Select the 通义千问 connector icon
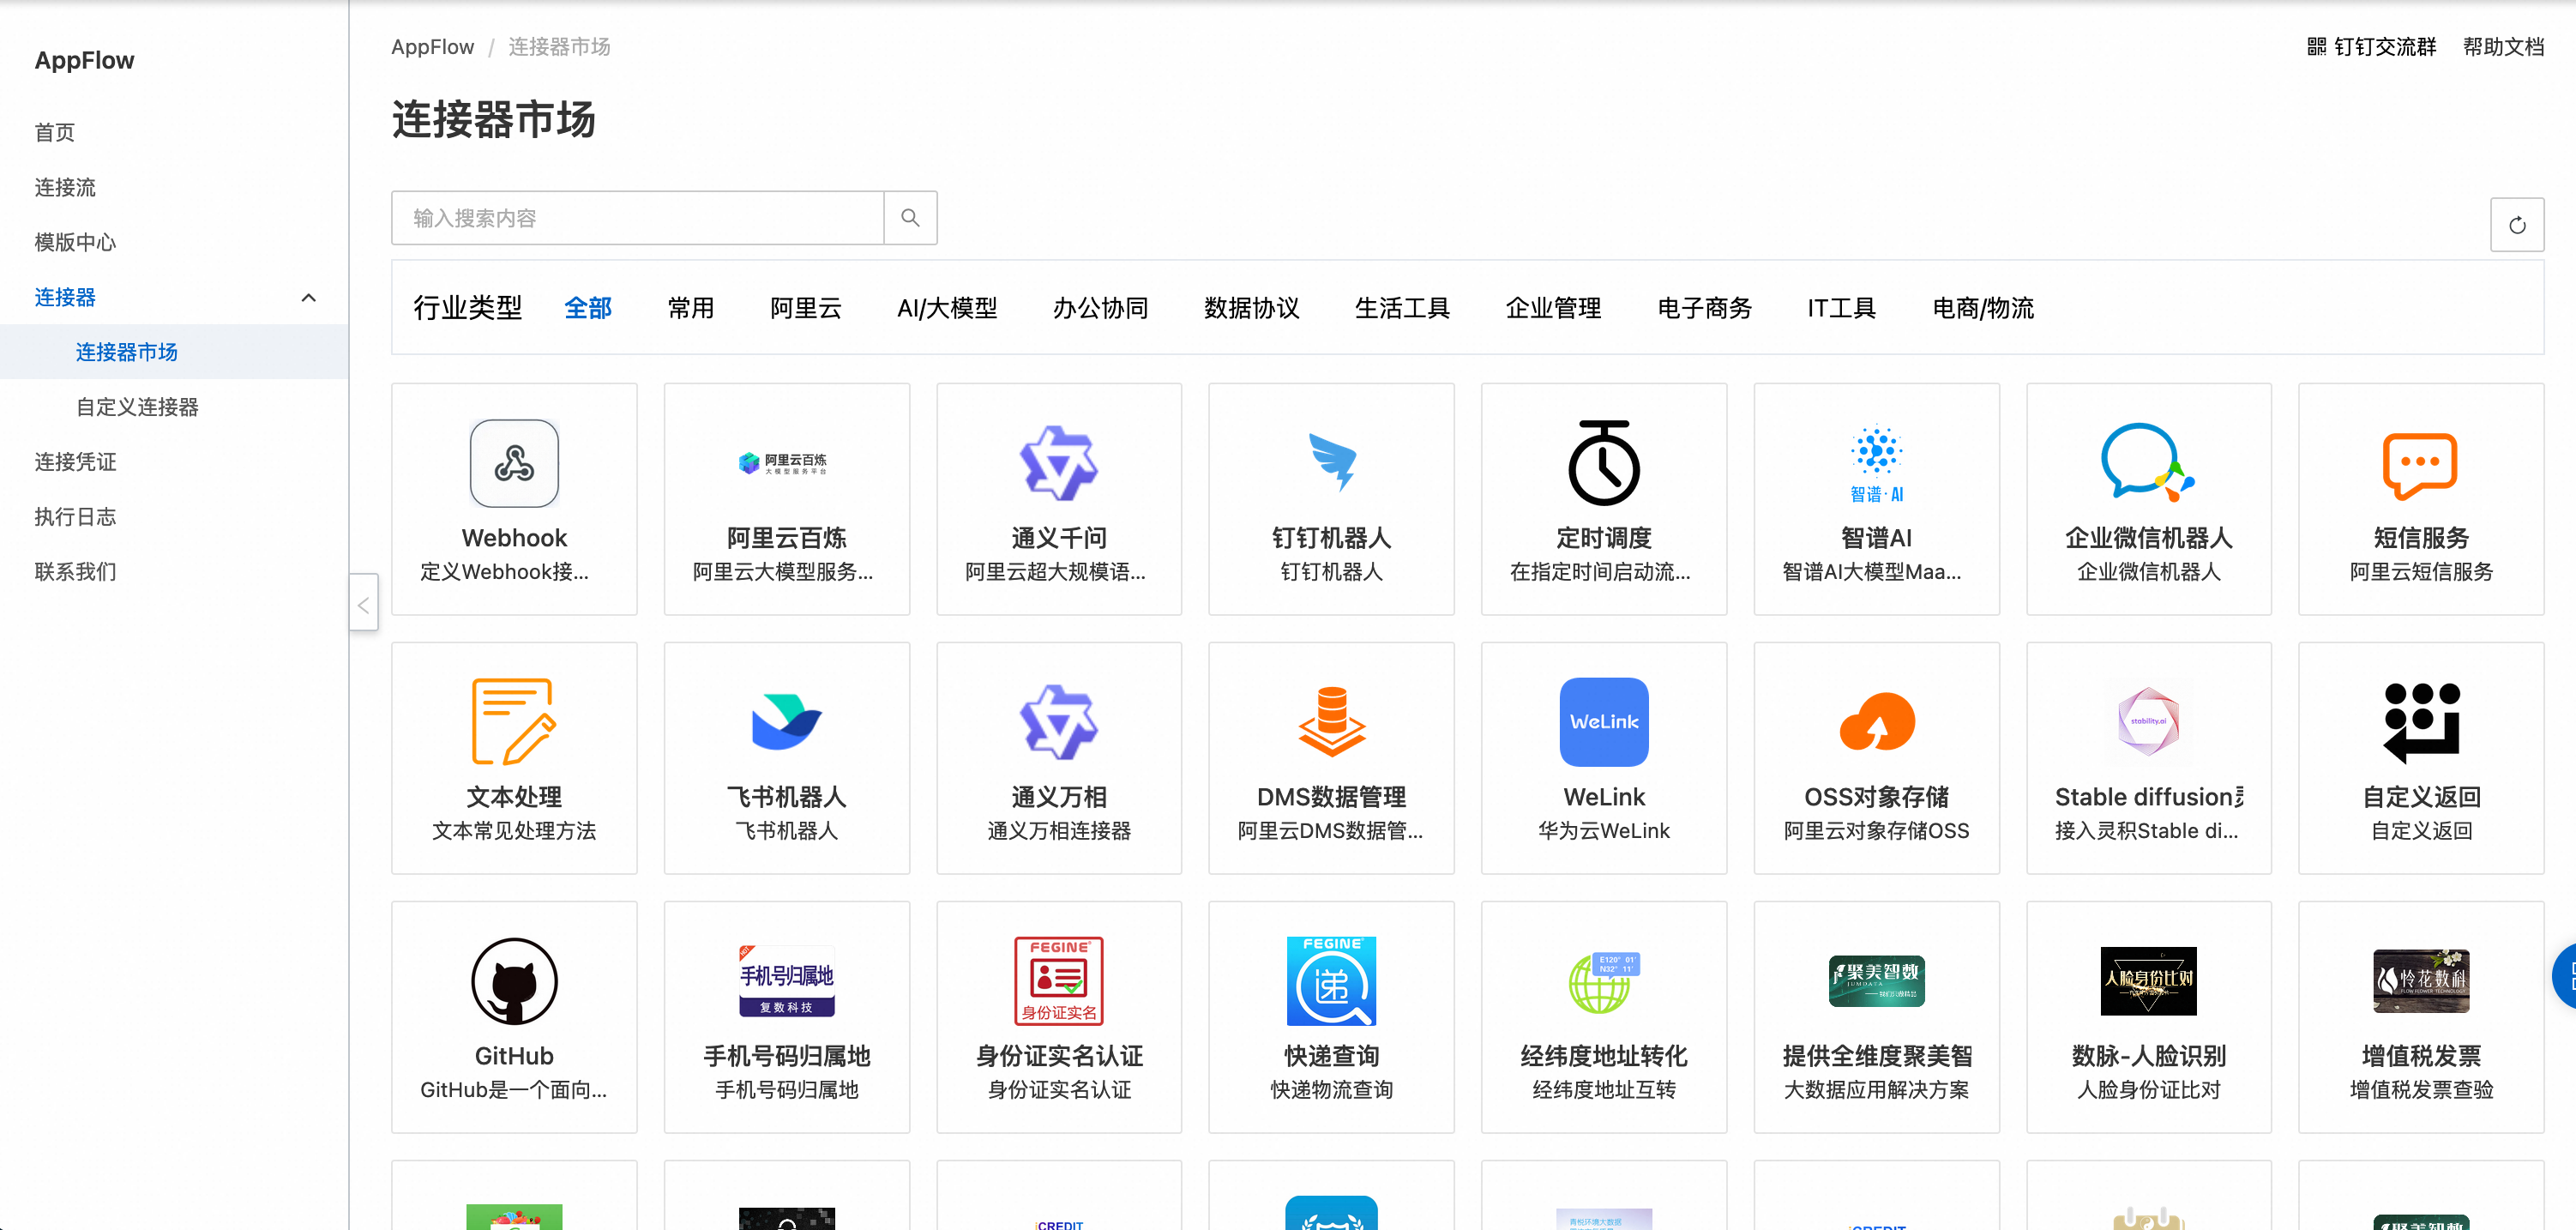 pos(1058,463)
